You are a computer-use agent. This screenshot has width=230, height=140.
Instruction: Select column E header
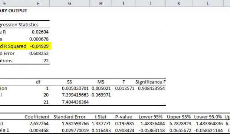click(13, 3)
